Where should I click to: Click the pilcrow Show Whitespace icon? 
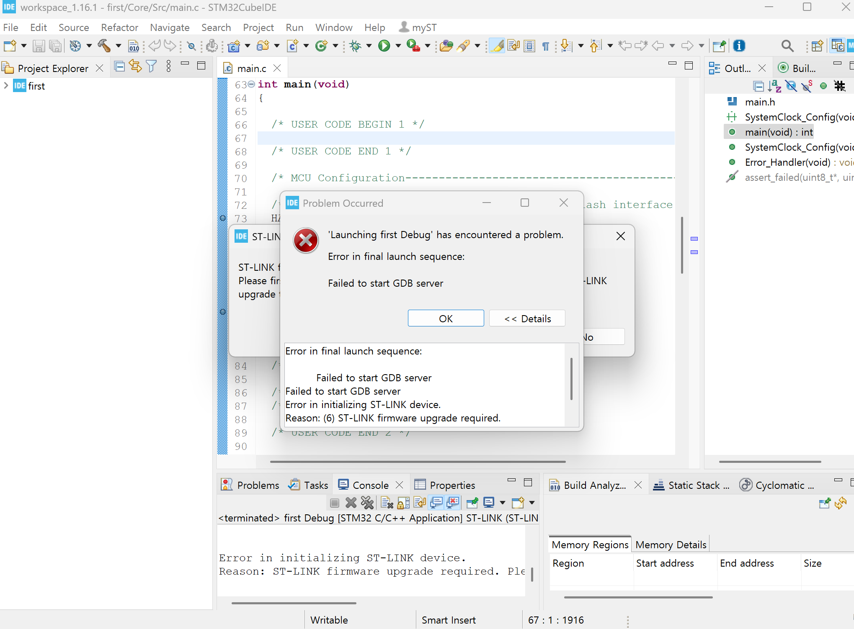tap(545, 46)
